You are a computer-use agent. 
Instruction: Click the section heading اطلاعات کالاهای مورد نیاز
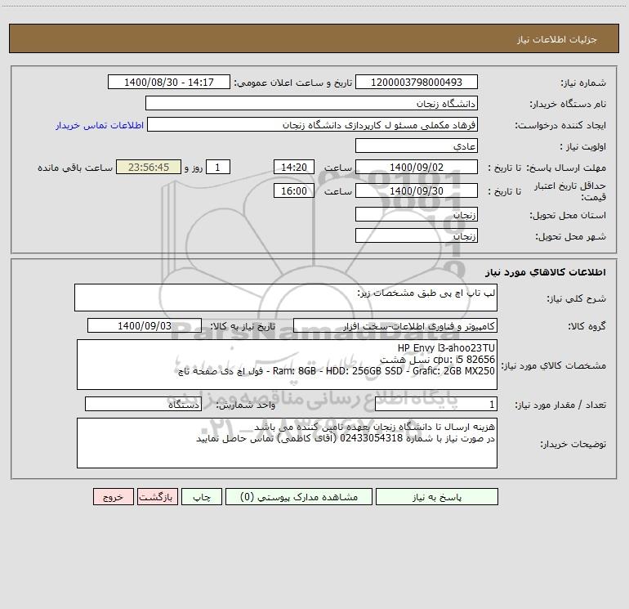(x=545, y=271)
